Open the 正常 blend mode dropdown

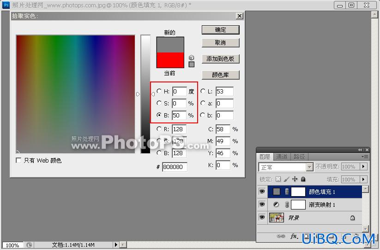[x=286, y=167]
